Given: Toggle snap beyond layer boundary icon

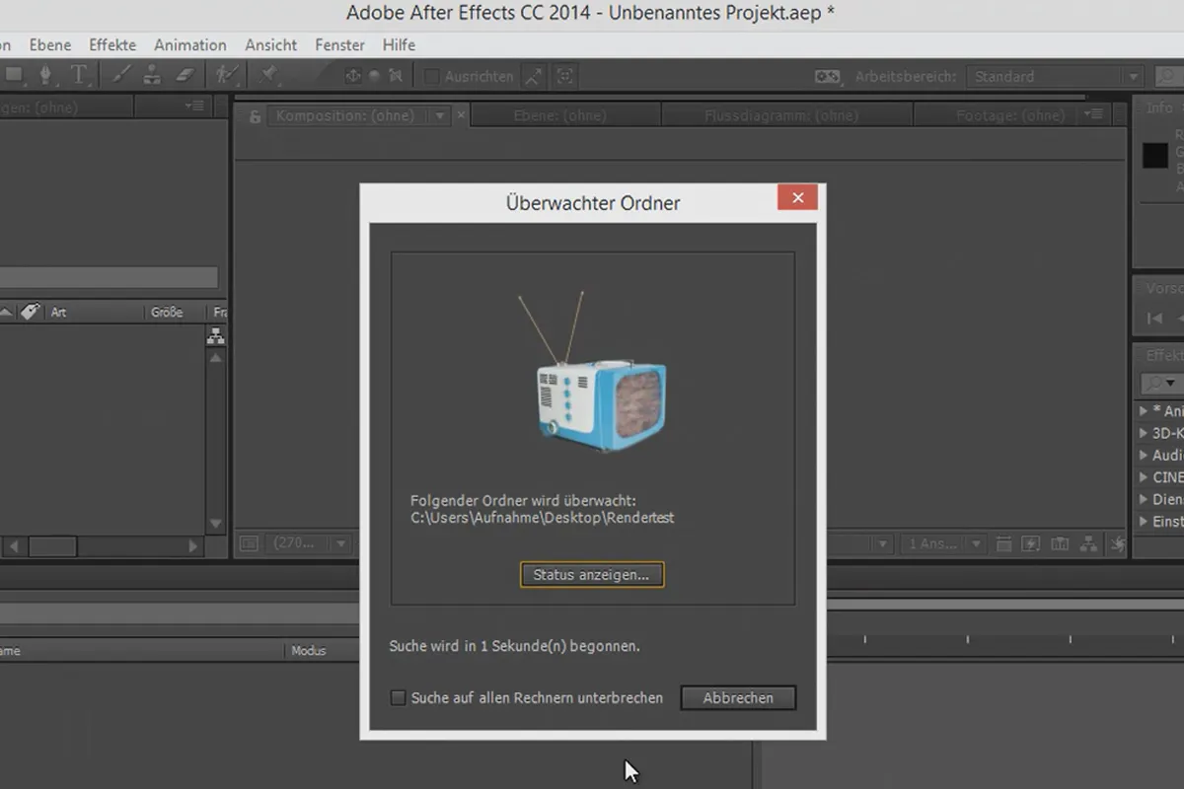Looking at the screenshot, I should pyautogui.click(x=534, y=76).
